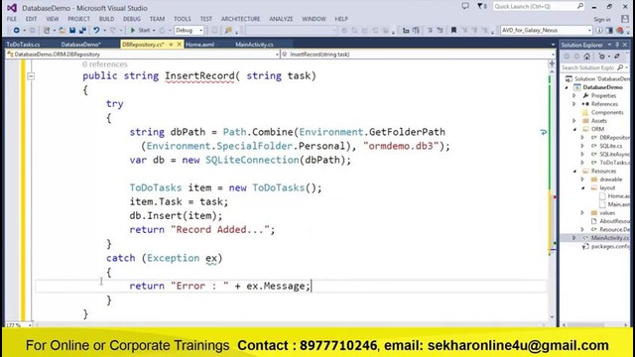
Task: Select packages.config in Solution Explorer
Action: pos(610,247)
